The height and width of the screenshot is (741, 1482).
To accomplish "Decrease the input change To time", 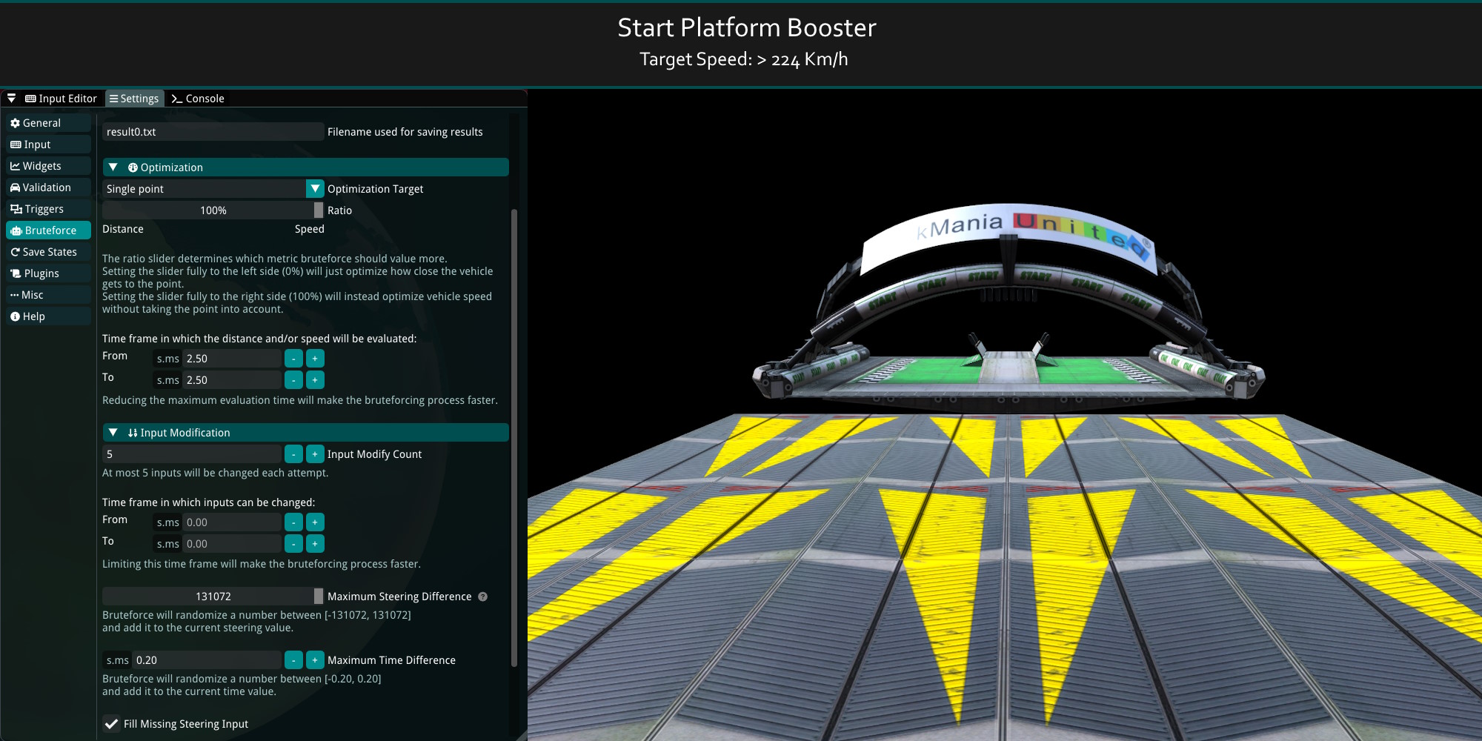I will [293, 544].
